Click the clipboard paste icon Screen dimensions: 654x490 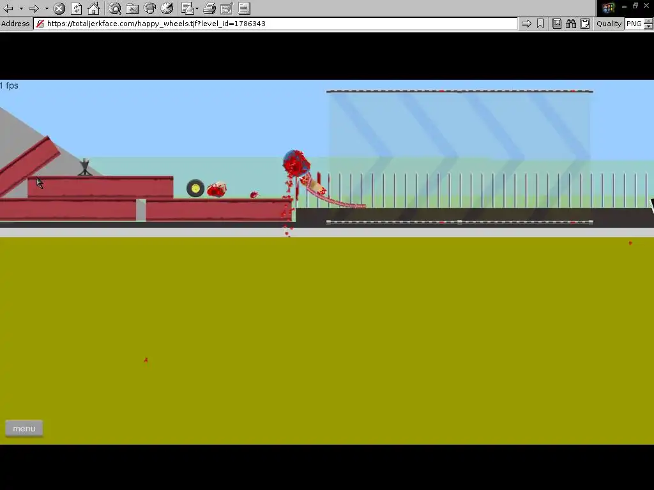[585, 24]
